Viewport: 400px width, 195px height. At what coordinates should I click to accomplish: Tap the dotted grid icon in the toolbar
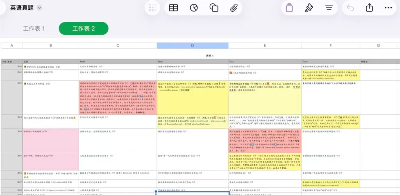coord(152,8)
